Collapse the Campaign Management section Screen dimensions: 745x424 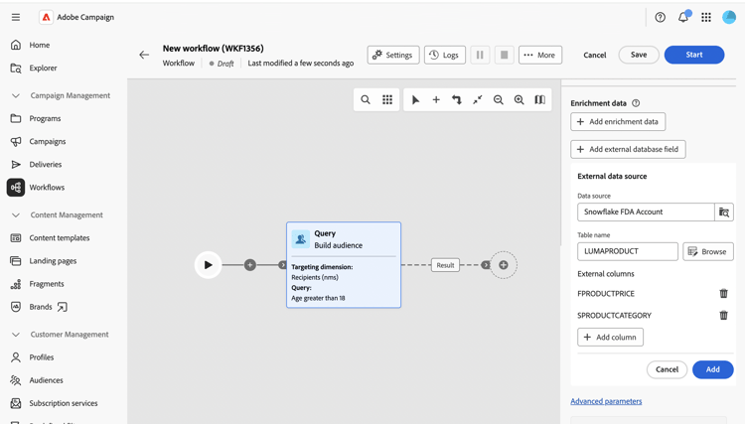coord(16,95)
